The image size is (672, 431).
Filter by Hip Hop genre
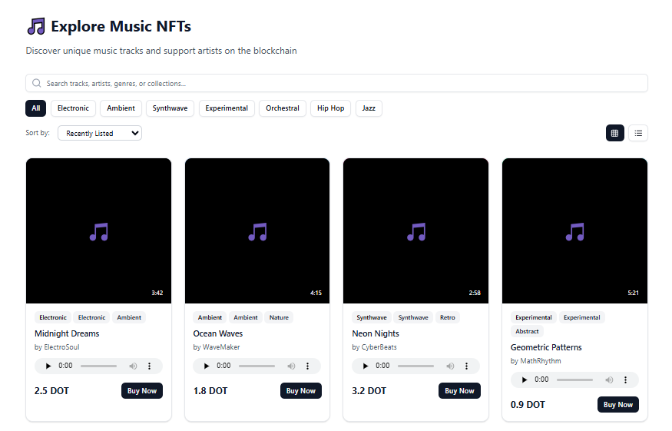point(330,108)
